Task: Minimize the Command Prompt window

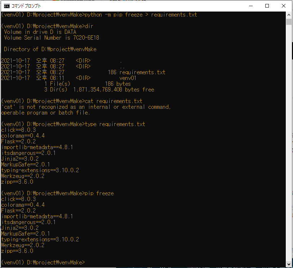Action: (251, 6)
